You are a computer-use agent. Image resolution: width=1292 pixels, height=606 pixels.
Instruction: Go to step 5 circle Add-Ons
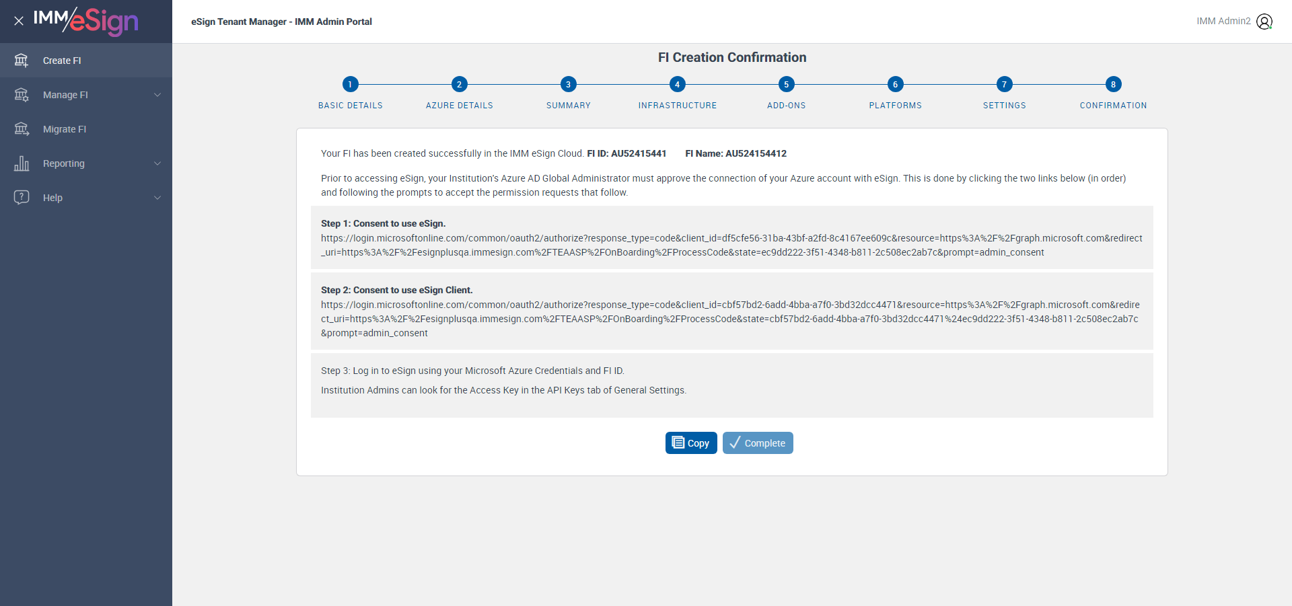pos(786,84)
